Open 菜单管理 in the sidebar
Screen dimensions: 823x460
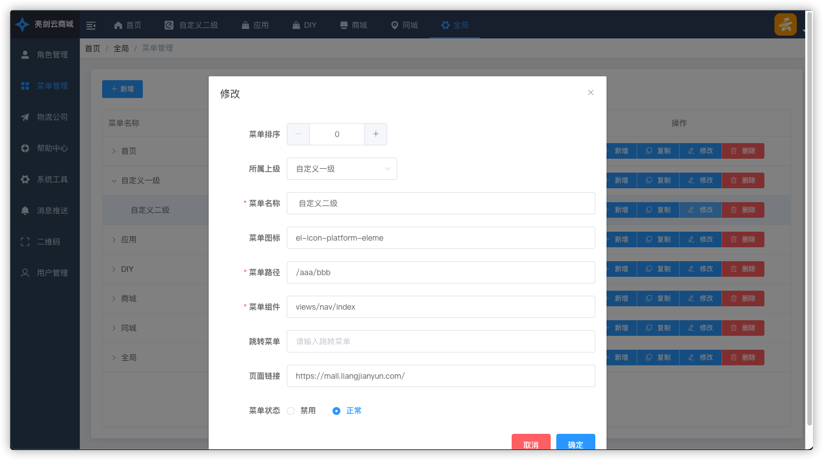pyautogui.click(x=45, y=86)
